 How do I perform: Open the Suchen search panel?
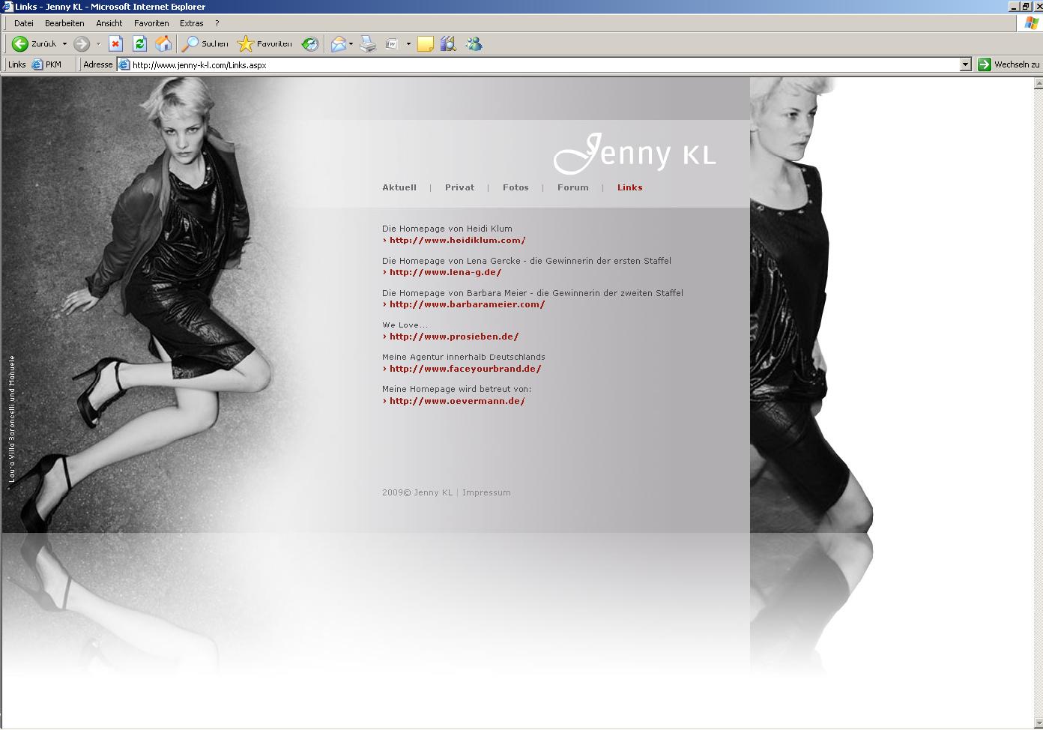coord(205,44)
